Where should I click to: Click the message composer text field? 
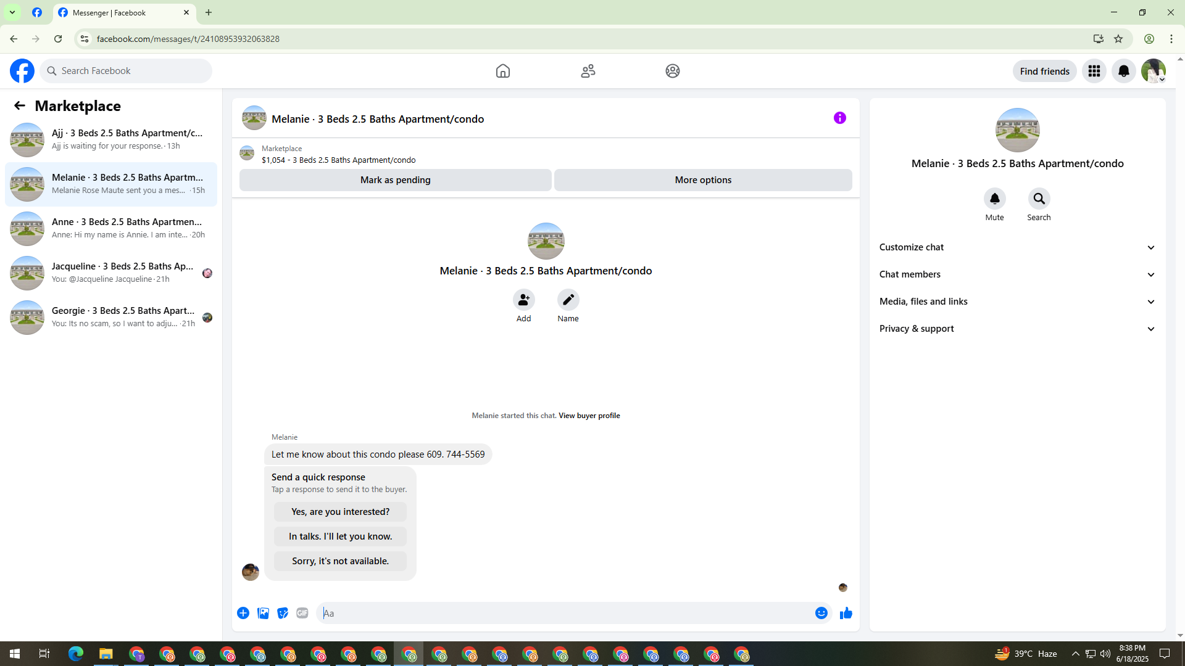pyautogui.click(x=565, y=613)
